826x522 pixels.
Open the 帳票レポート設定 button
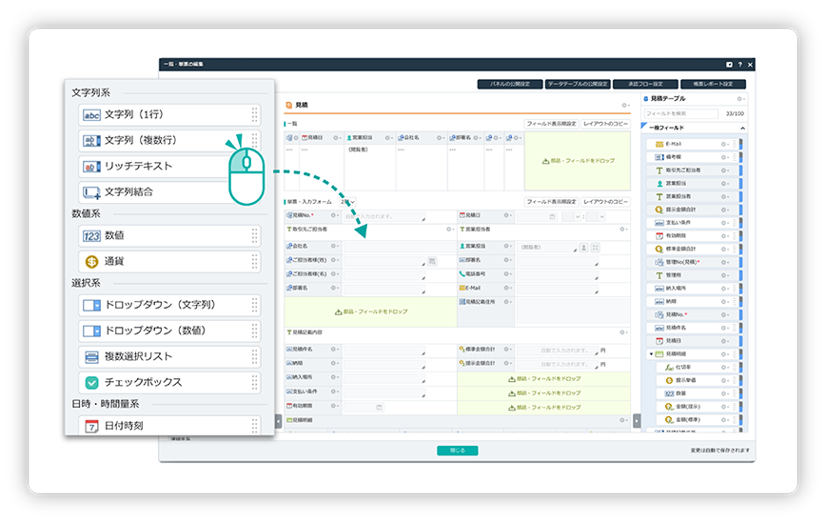tap(714, 85)
